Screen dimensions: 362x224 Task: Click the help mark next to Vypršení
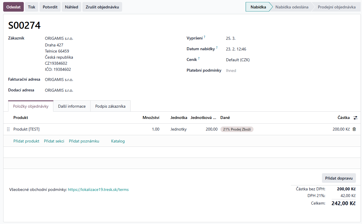204,37
